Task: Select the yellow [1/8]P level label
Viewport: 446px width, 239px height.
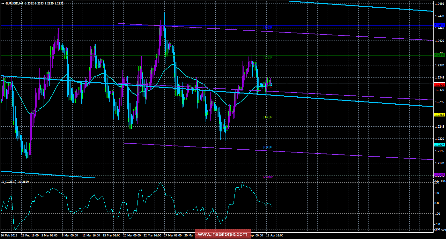Action: [x=267, y=117]
